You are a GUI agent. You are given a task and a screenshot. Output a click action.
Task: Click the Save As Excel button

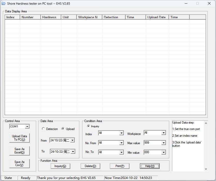click(19, 151)
